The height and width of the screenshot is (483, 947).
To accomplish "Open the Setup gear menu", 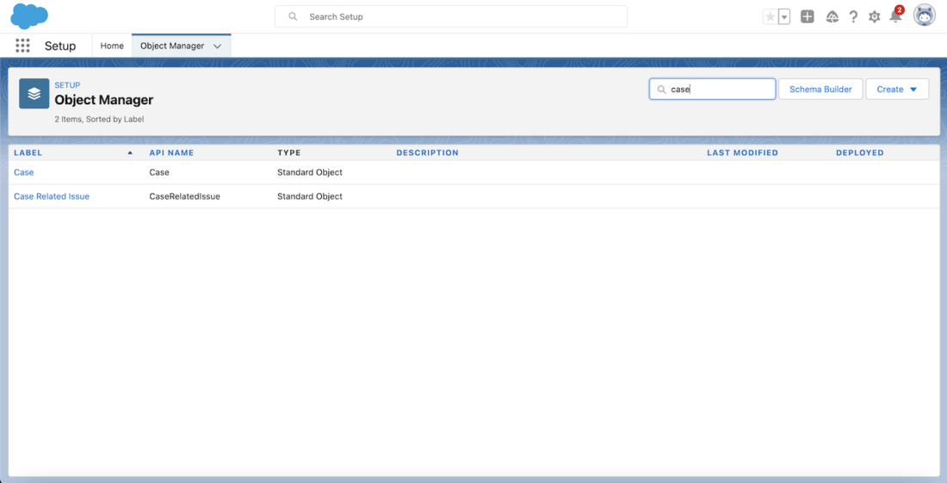I will point(874,17).
